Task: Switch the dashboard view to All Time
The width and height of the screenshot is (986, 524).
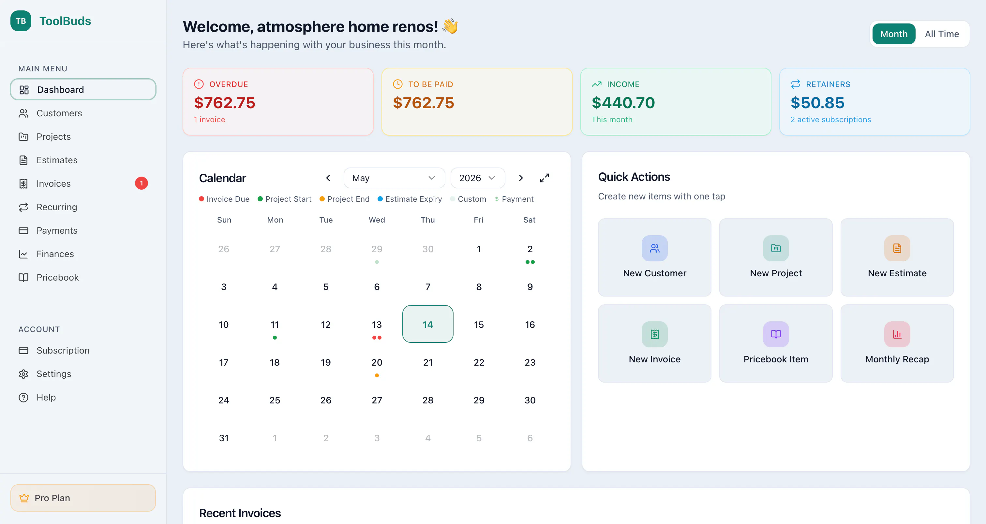Action: 942,34
